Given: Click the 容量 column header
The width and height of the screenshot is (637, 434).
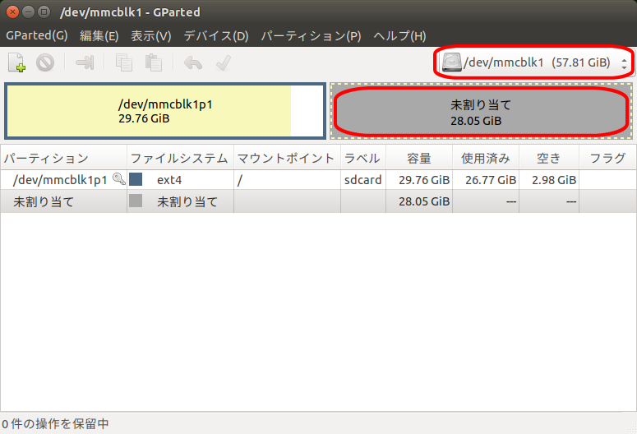Looking at the screenshot, I should [419, 158].
